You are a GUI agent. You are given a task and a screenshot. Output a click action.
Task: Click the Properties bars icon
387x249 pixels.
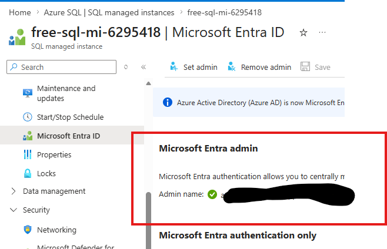(28, 154)
